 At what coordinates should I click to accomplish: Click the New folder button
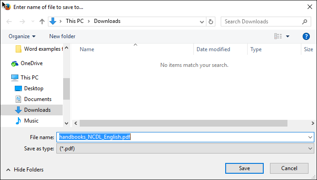point(62,36)
